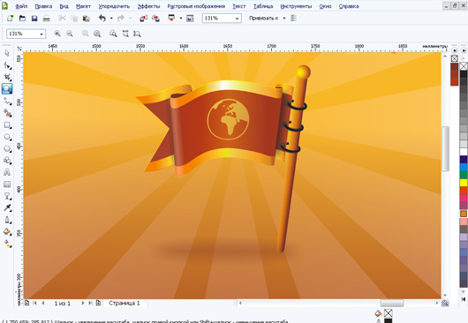Open zoom level dropdown beside Привязать к

coord(237,19)
